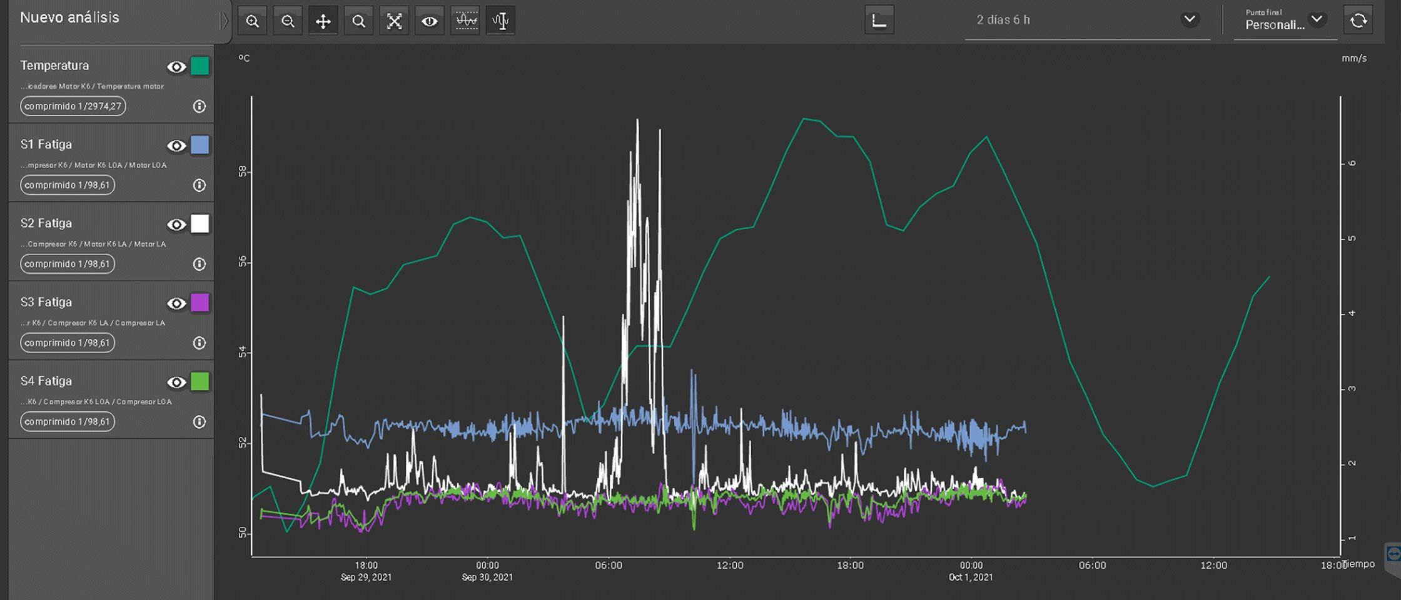Viewport: 1401px width, 600px height.
Task: Select the Nuevo análisis tab
Action: 69,17
